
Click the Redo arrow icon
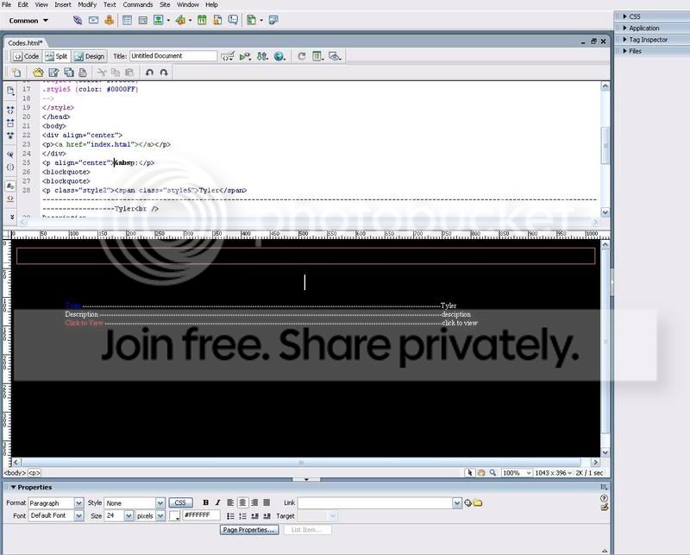coord(164,73)
